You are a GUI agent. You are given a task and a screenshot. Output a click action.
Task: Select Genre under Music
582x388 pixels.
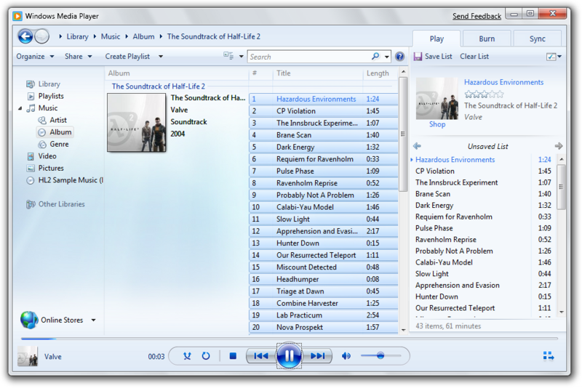tap(59, 144)
